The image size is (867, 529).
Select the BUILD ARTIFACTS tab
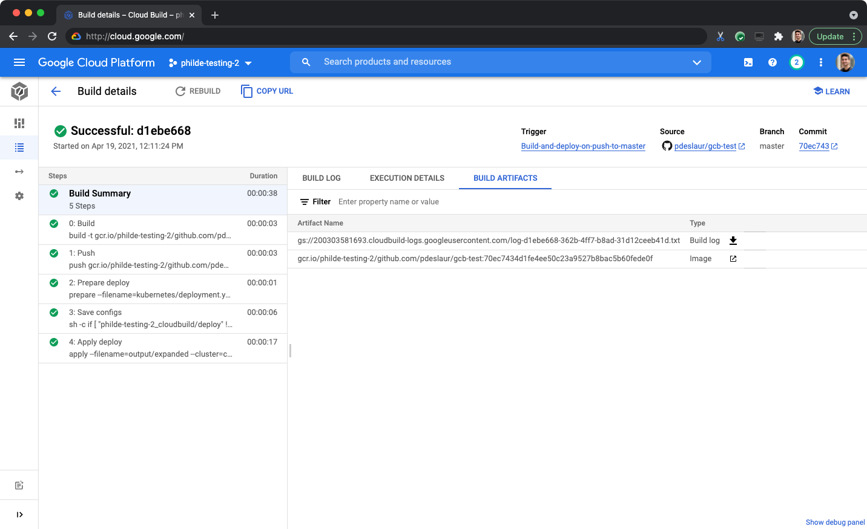point(506,178)
